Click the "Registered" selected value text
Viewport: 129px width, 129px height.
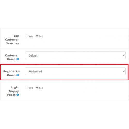(35, 71)
